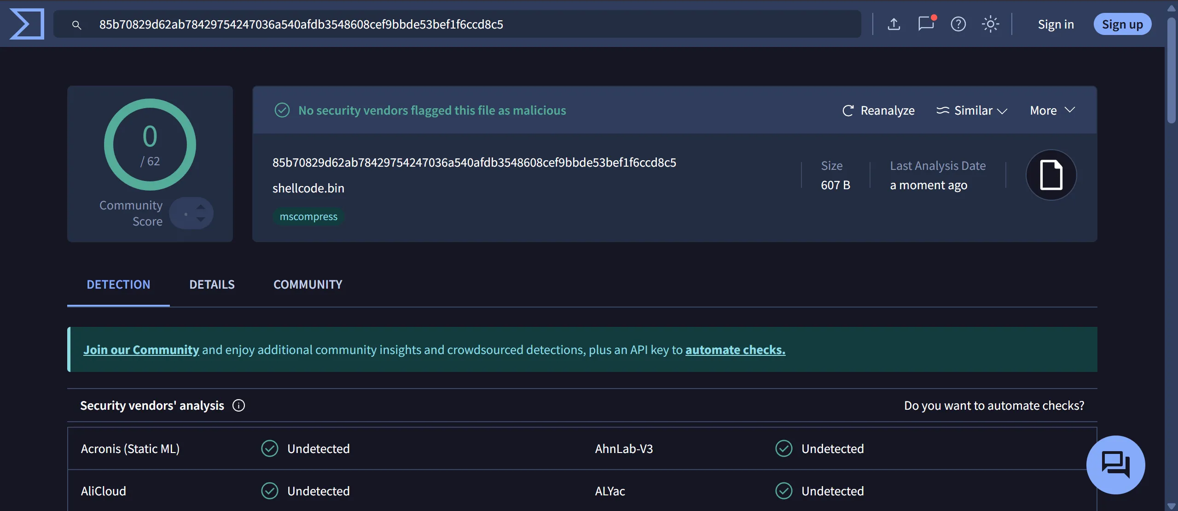Click the upload file icon
The image size is (1178, 511).
[894, 24]
